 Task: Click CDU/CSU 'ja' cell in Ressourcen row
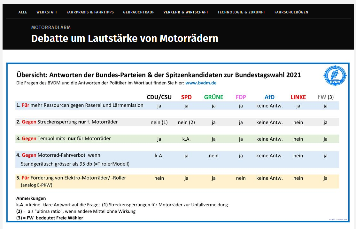(x=159, y=106)
